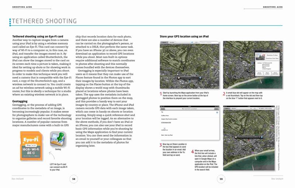
Task: Choose Directions To Here in the location popover
Action: (272, 55)
